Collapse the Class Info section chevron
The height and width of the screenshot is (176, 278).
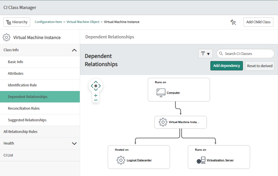pyautogui.click(x=74, y=50)
